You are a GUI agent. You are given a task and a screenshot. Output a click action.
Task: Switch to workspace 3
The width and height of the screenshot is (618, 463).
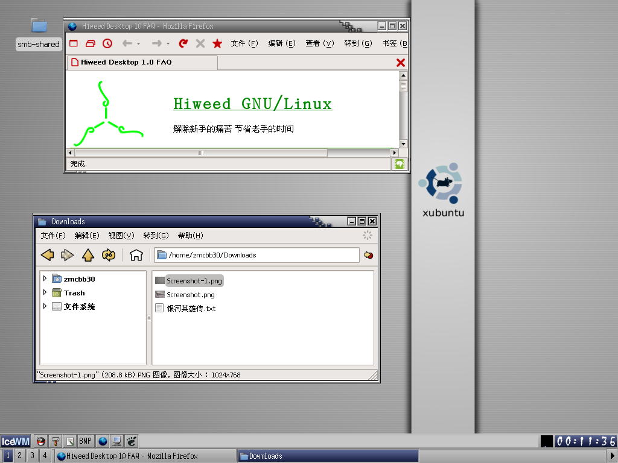coord(32,456)
